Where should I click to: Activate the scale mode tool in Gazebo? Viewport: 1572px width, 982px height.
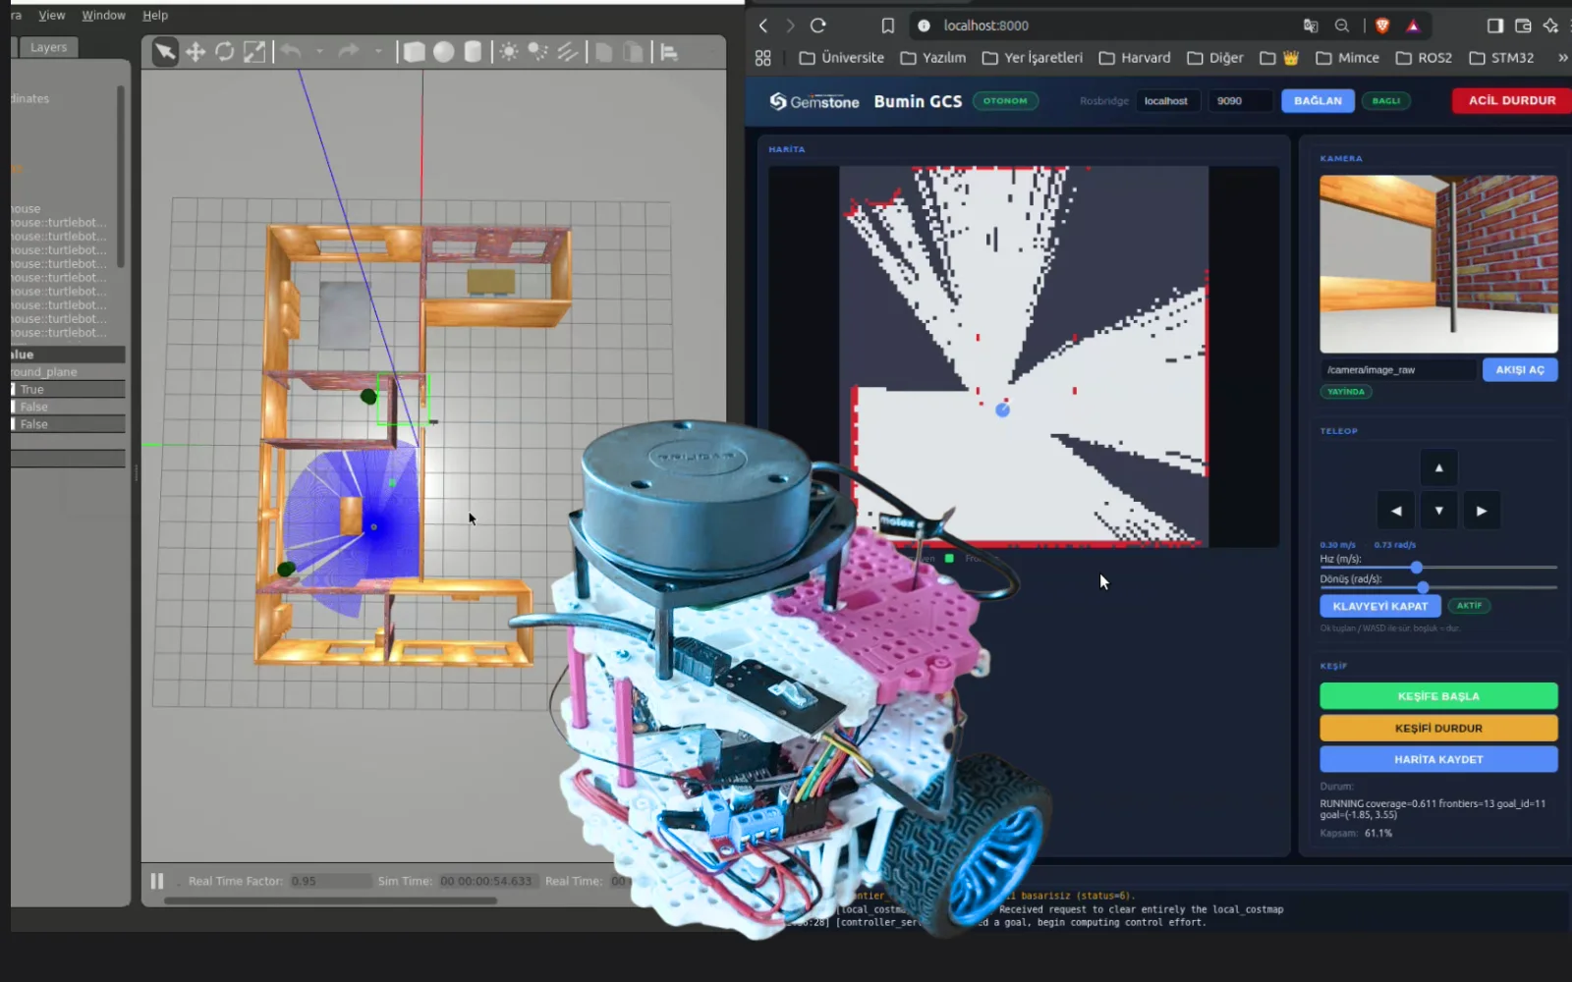pos(254,52)
